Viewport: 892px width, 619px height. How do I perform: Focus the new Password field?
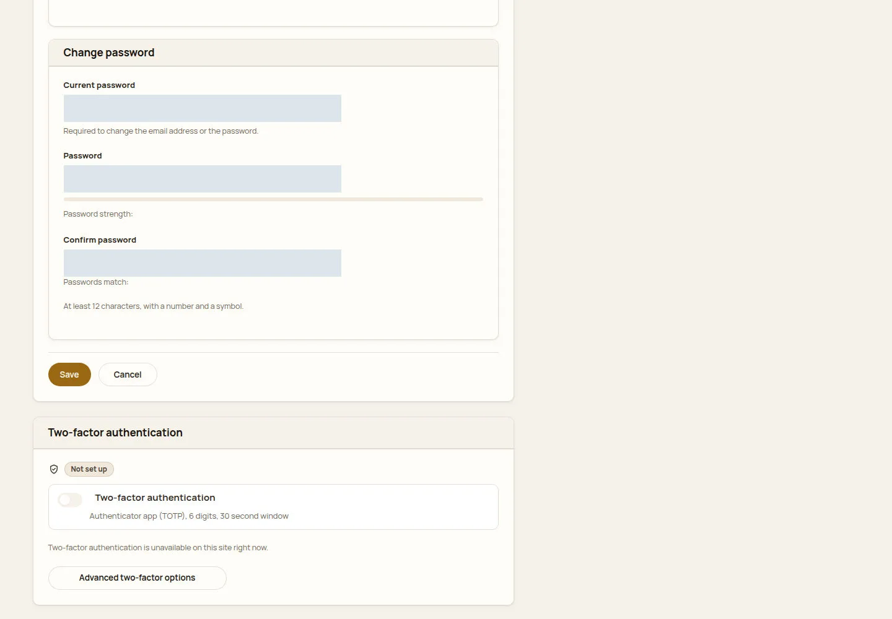[203, 179]
